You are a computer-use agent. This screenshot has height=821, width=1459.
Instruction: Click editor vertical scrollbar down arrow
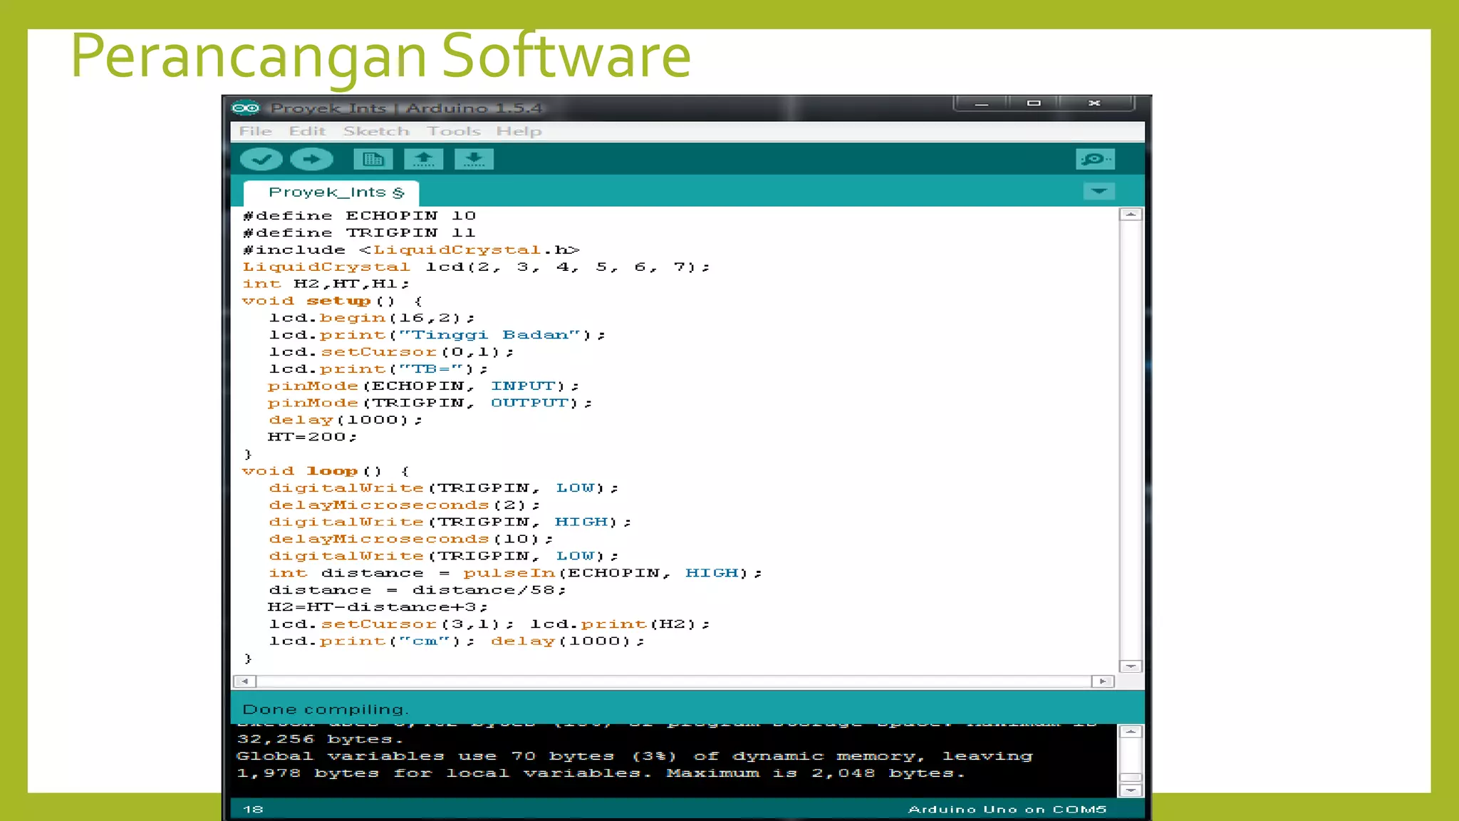pos(1131,666)
